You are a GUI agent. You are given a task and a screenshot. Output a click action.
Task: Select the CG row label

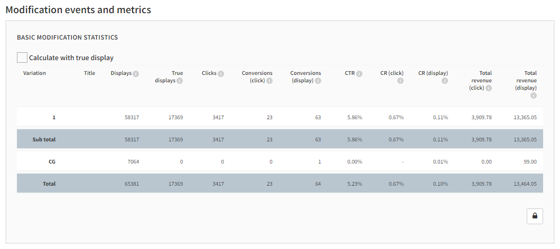[52, 162]
